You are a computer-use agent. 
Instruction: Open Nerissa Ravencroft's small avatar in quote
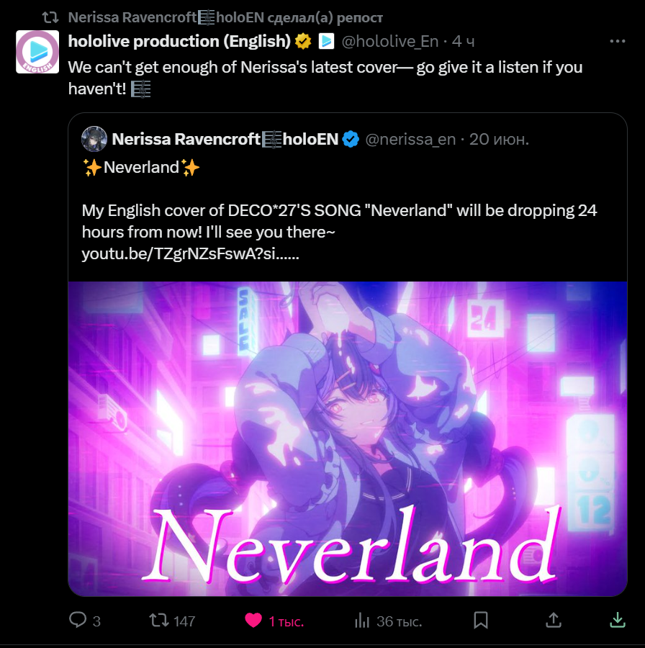pos(94,139)
